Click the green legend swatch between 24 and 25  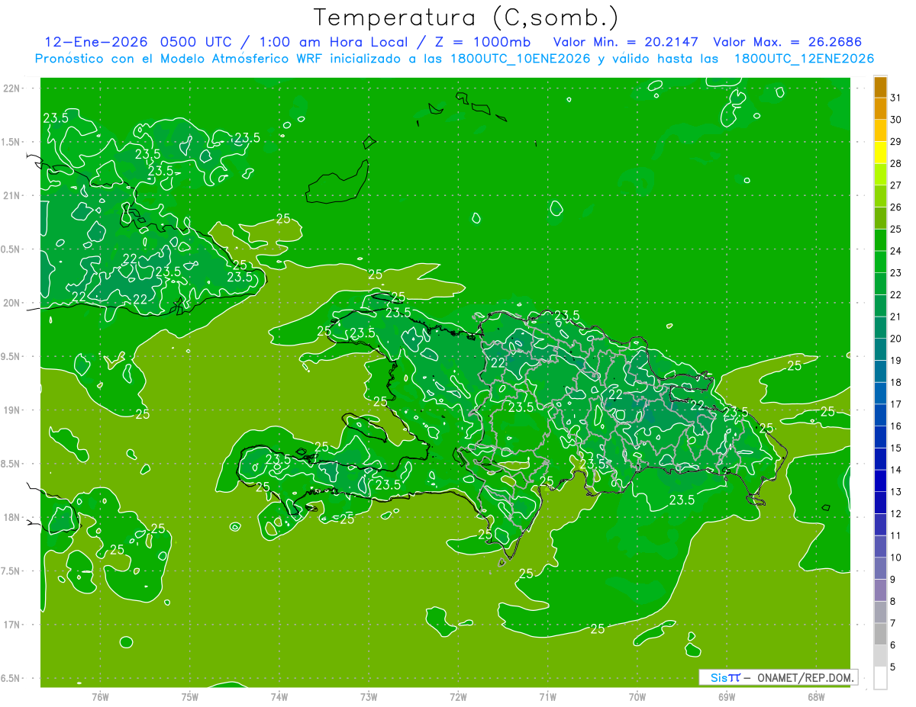tap(880, 240)
